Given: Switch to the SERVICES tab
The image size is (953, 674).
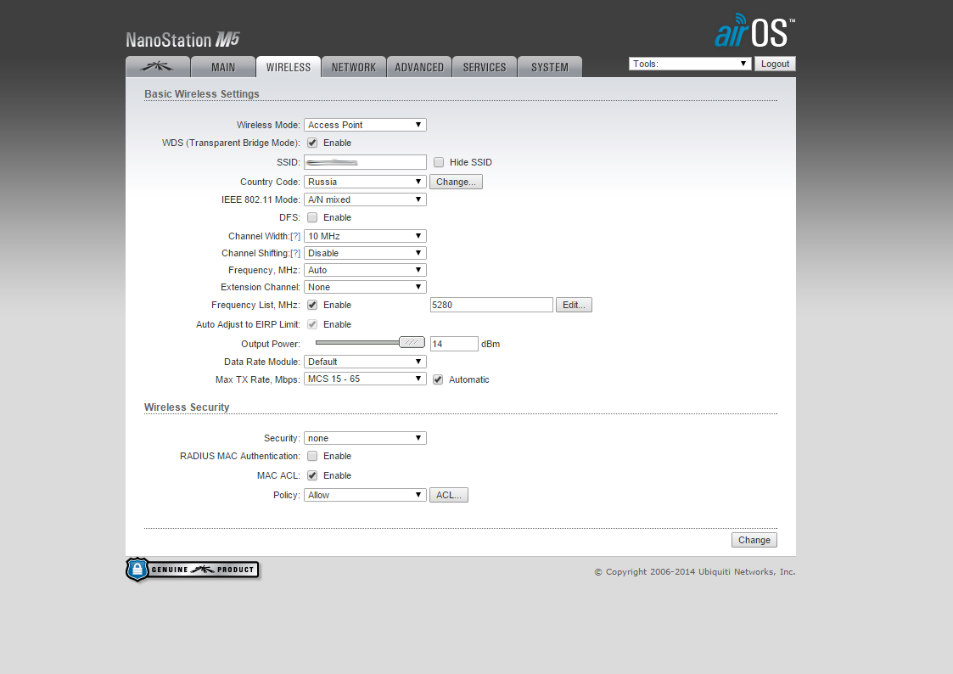Looking at the screenshot, I should tap(485, 67).
